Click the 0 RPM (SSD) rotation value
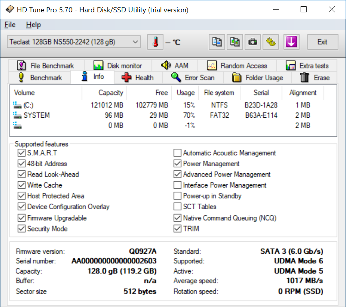The width and height of the screenshot is (346, 307). [301, 291]
